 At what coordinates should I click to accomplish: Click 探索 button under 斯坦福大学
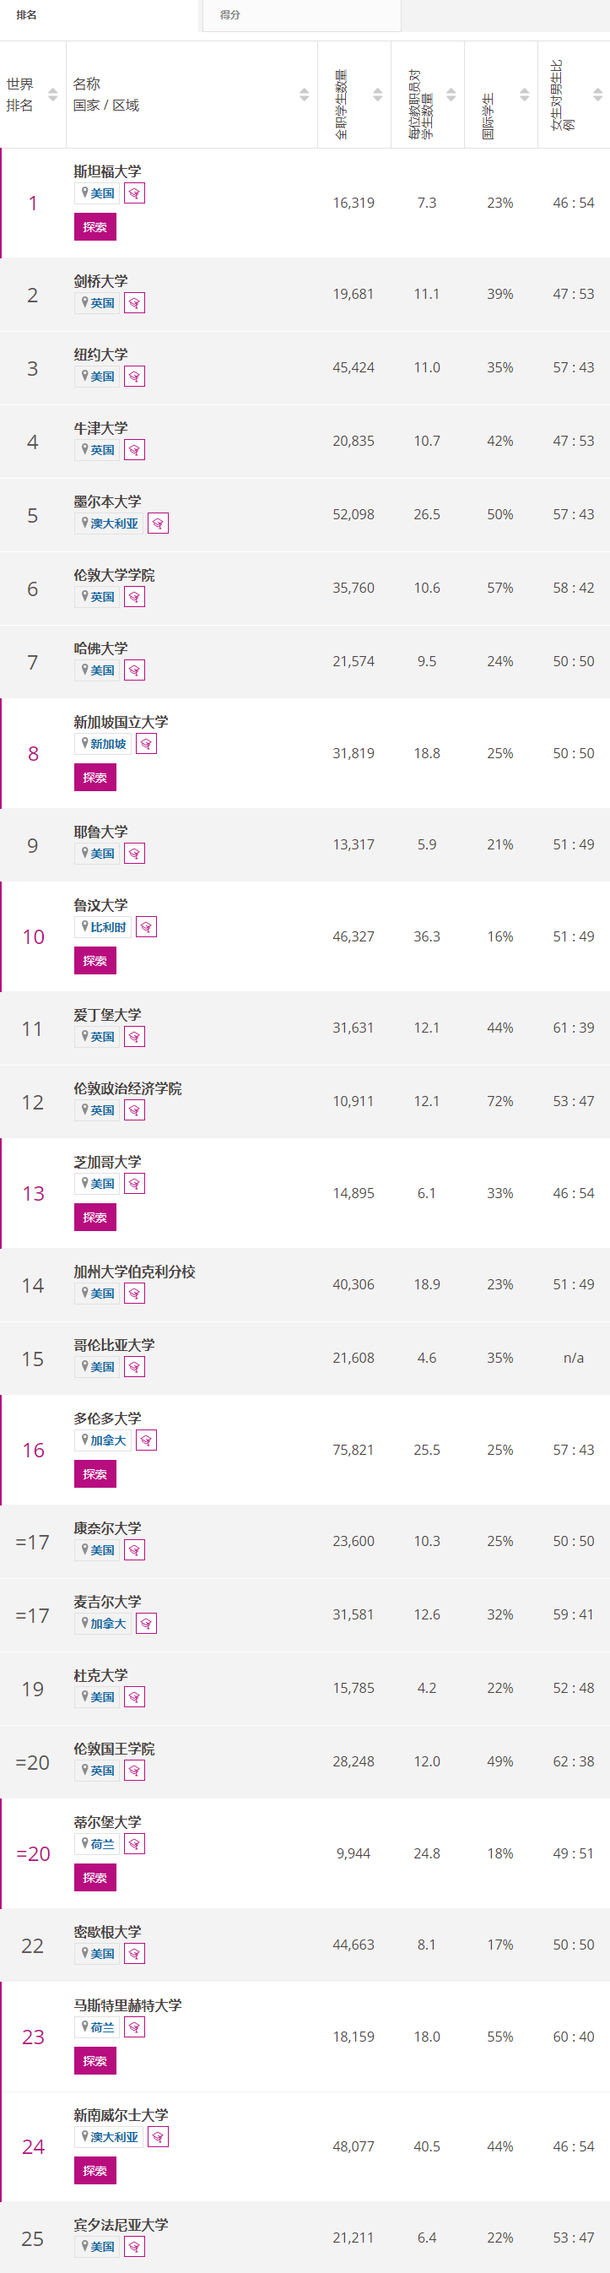tap(95, 227)
